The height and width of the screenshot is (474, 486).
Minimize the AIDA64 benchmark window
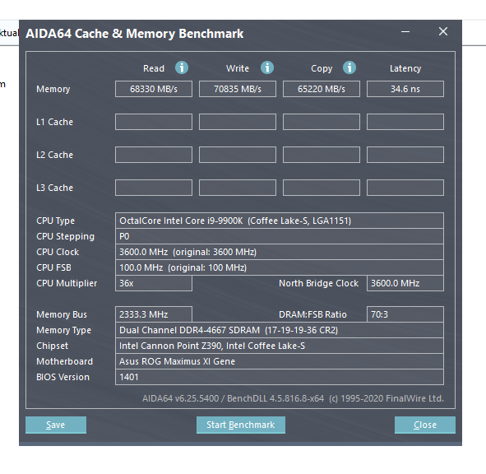pos(405,31)
